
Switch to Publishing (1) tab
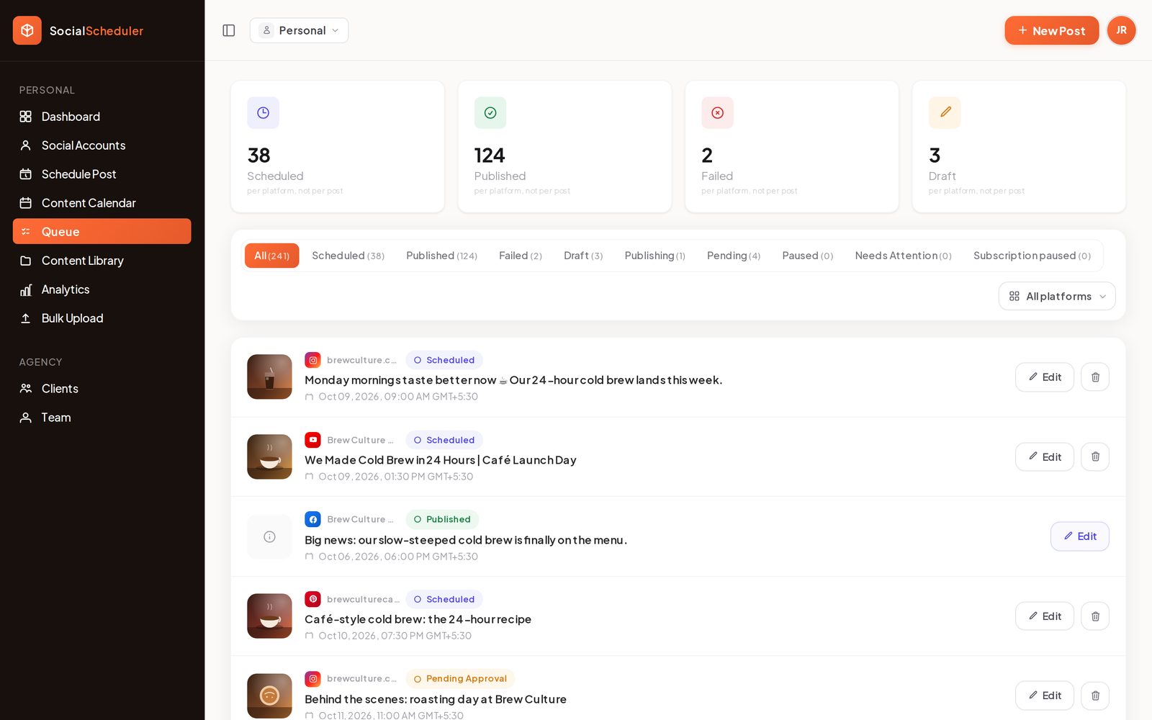[x=654, y=256]
